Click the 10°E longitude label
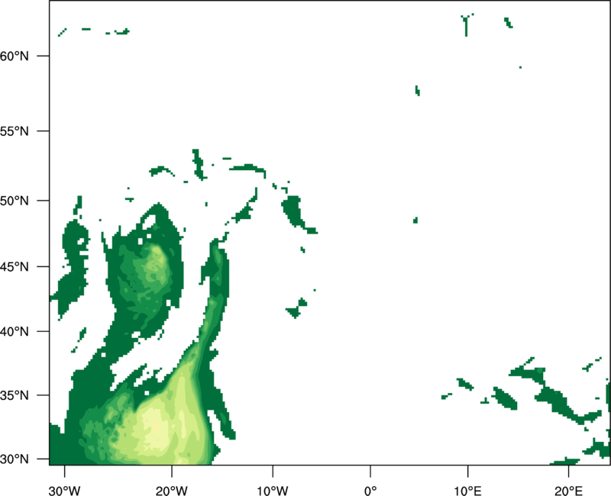This screenshot has height=496, width=611. [x=467, y=491]
